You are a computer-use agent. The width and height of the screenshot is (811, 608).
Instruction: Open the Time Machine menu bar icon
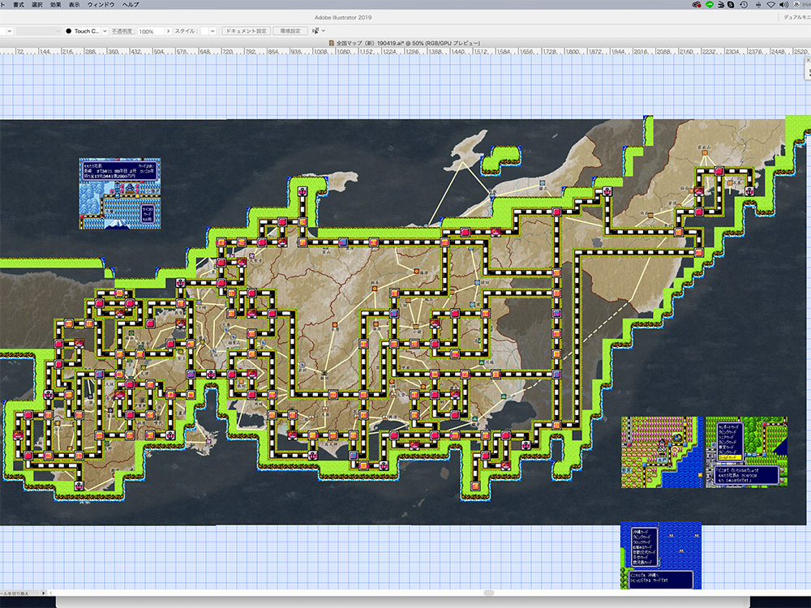[x=744, y=5]
